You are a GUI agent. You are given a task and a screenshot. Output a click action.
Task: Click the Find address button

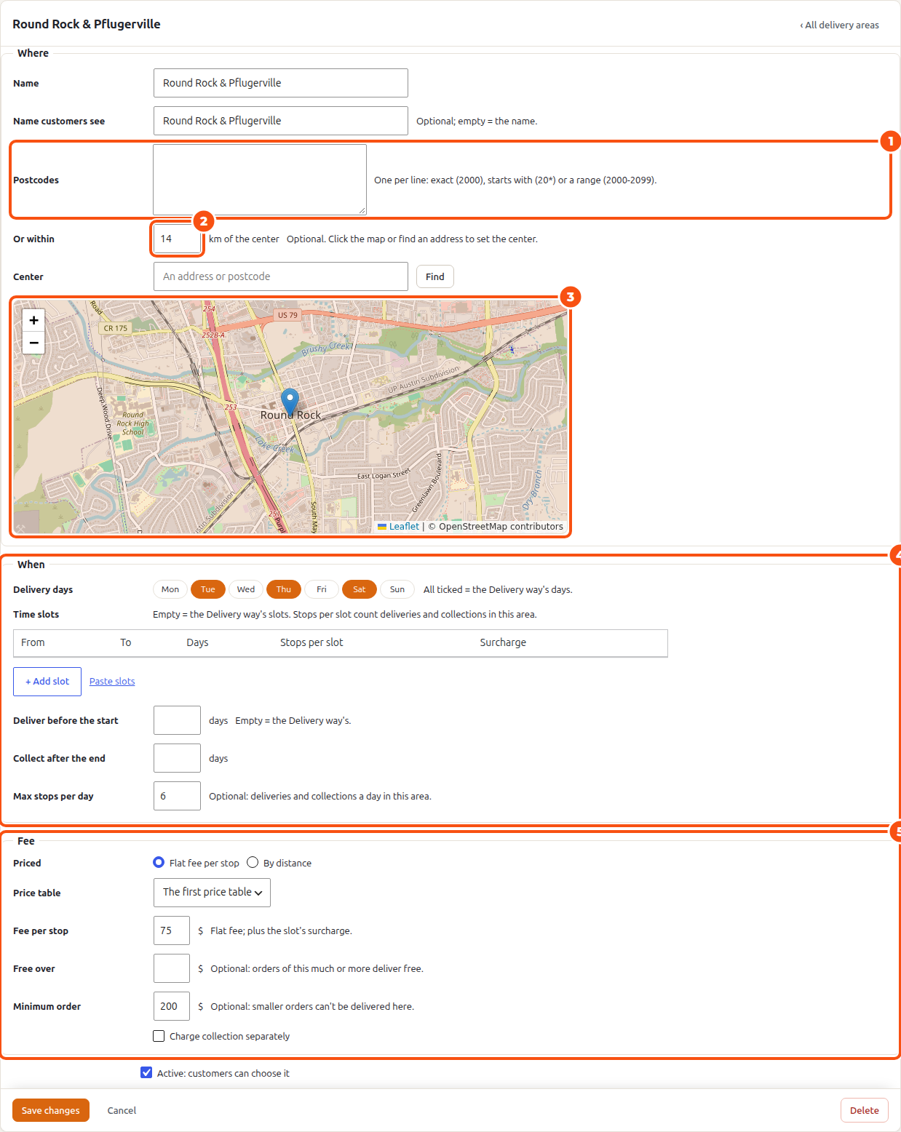(435, 276)
